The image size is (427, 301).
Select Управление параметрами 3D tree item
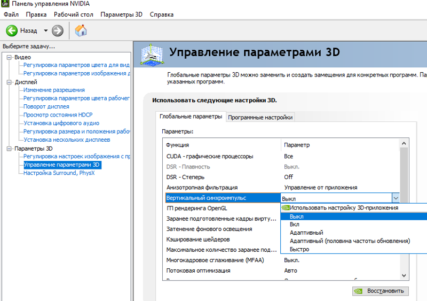pos(62,165)
